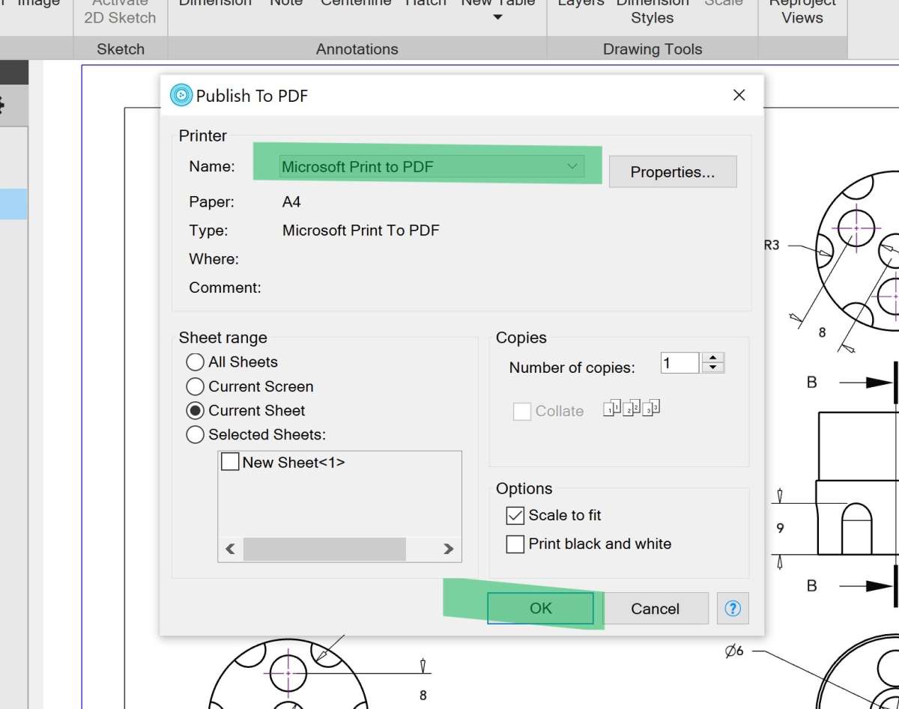Open the dialog help question mark icon

733,609
